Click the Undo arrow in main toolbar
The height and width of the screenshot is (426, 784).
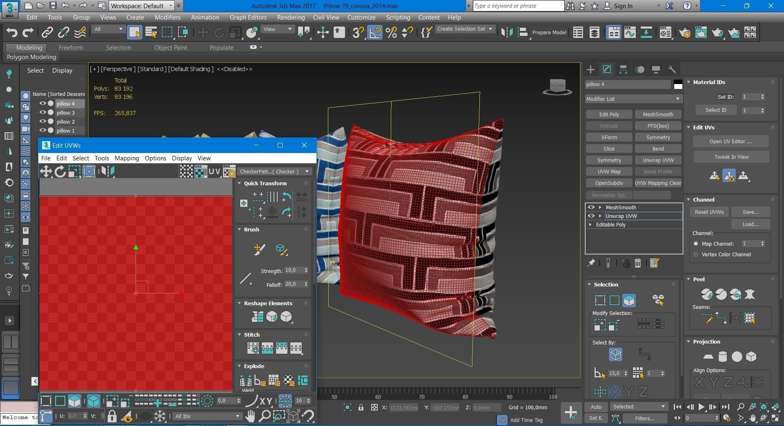12,32
